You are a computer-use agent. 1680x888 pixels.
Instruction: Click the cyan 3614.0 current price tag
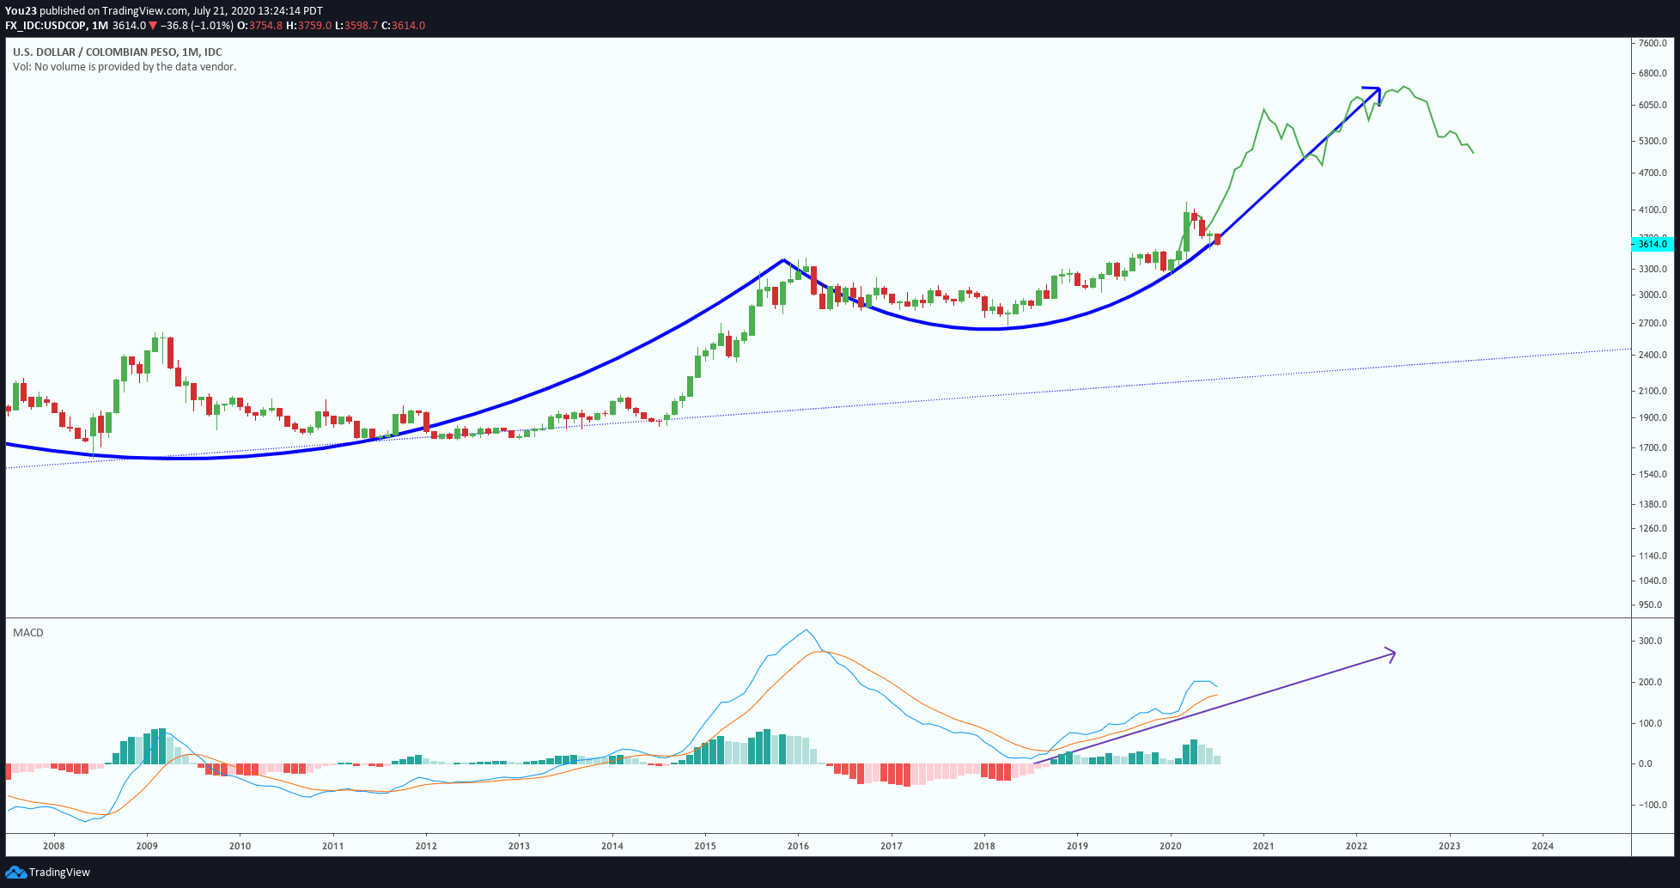pyautogui.click(x=1653, y=245)
